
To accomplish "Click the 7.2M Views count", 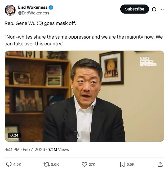I will (x=59, y=150).
